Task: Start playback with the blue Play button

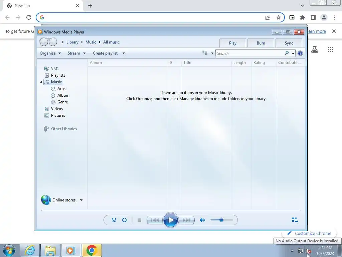Action: 170,220
